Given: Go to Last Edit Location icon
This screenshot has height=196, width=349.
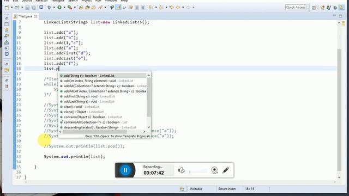Looking at the screenshot, I should [171, 7].
